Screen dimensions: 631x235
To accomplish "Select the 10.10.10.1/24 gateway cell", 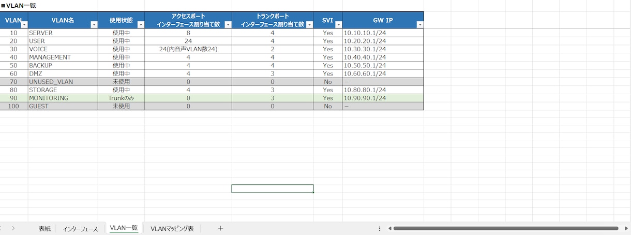I will coord(383,33).
